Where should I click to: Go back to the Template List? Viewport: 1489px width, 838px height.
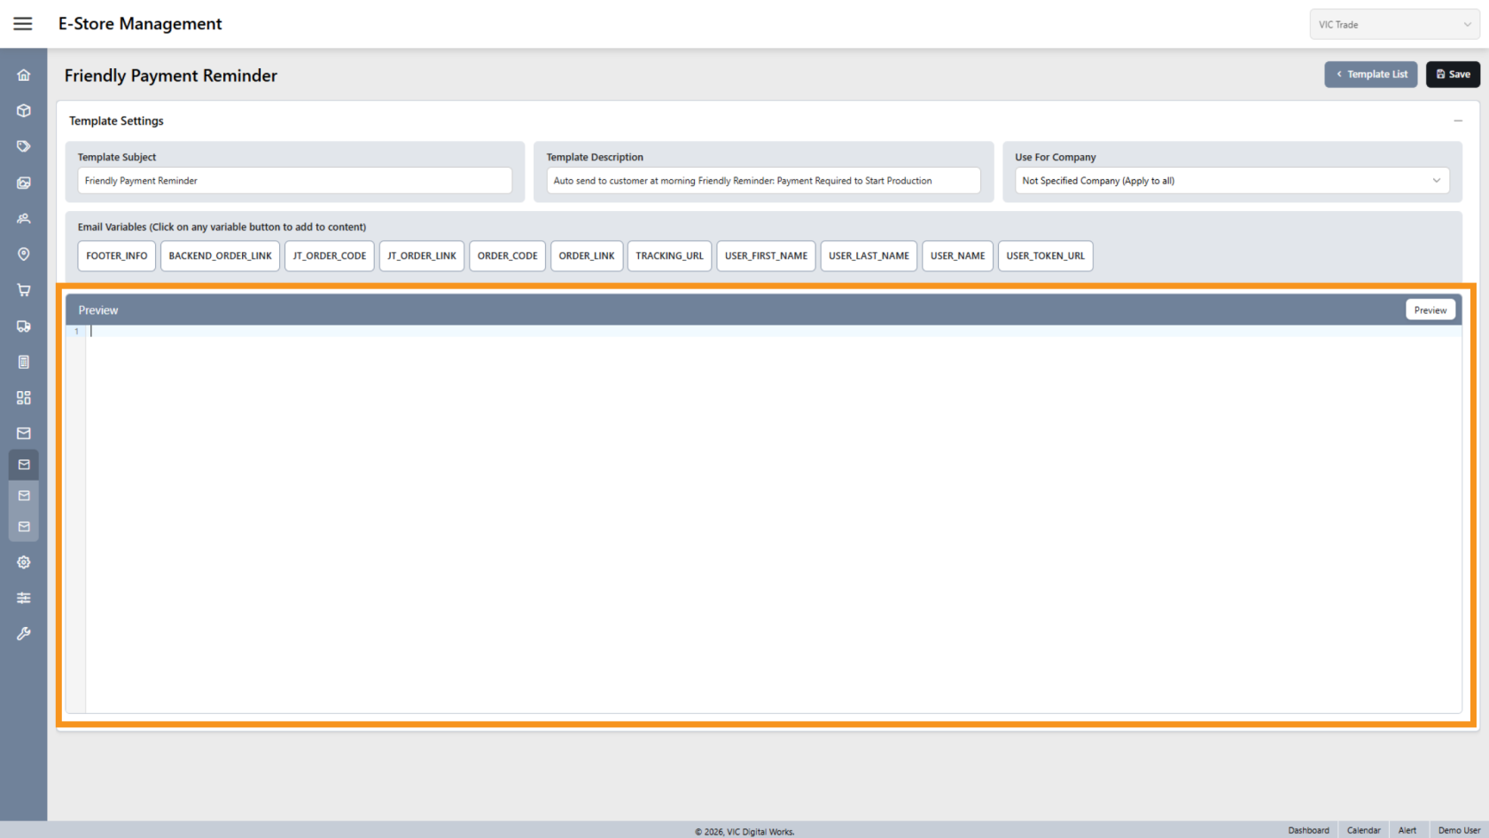pyautogui.click(x=1370, y=74)
